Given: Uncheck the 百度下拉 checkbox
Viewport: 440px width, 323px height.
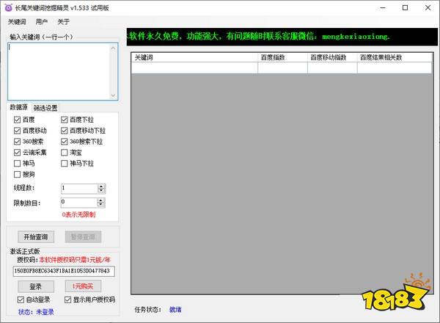Looking at the screenshot, I should 65,120.
